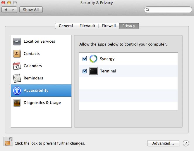Click the Accessibility figure icon
Viewport: 194px width, 151px height.
(x=17, y=91)
